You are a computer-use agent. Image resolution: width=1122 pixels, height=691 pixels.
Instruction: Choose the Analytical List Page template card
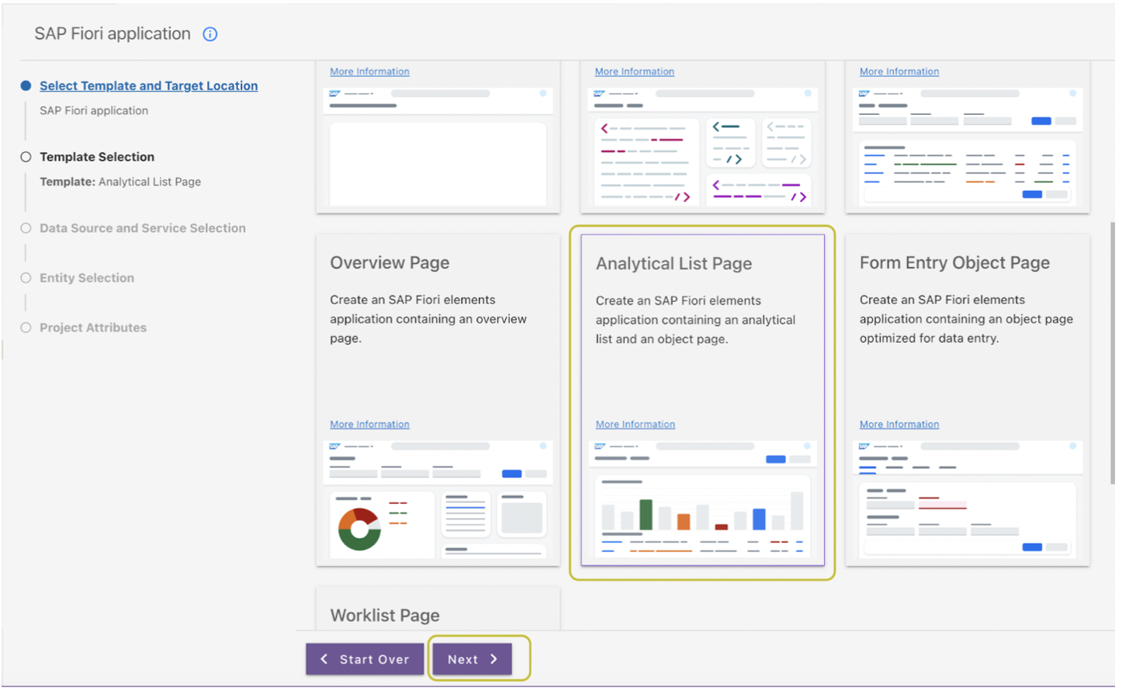(702, 400)
